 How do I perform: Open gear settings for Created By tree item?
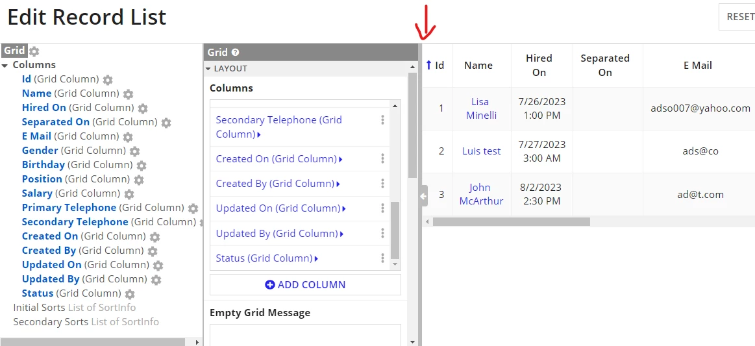click(152, 251)
